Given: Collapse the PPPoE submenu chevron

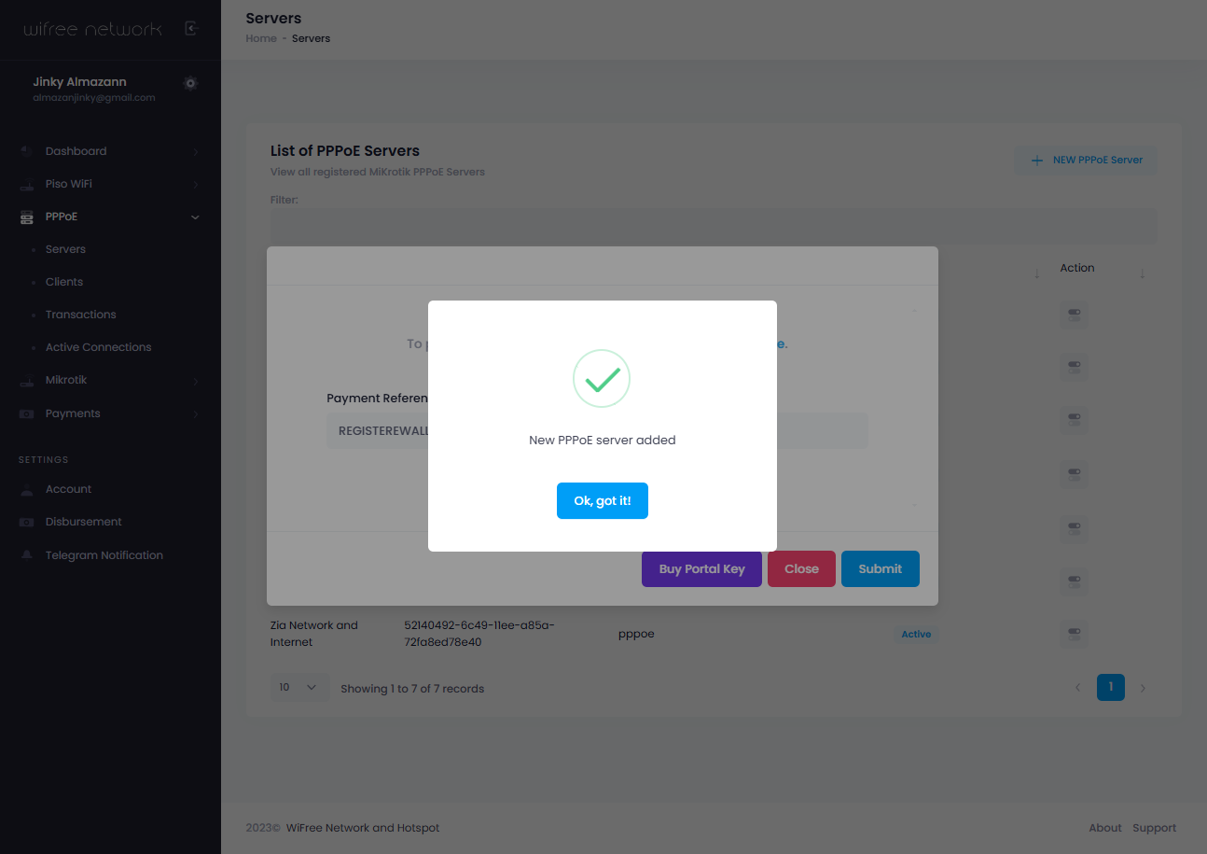Looking at the screenshot, I should [x=195, y=216].
